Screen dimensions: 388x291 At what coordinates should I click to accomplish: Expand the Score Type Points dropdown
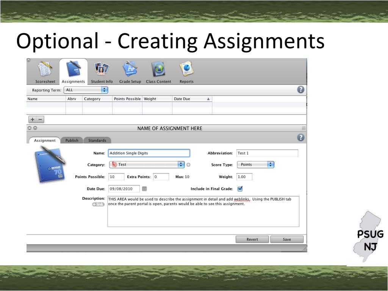(255, 165)
